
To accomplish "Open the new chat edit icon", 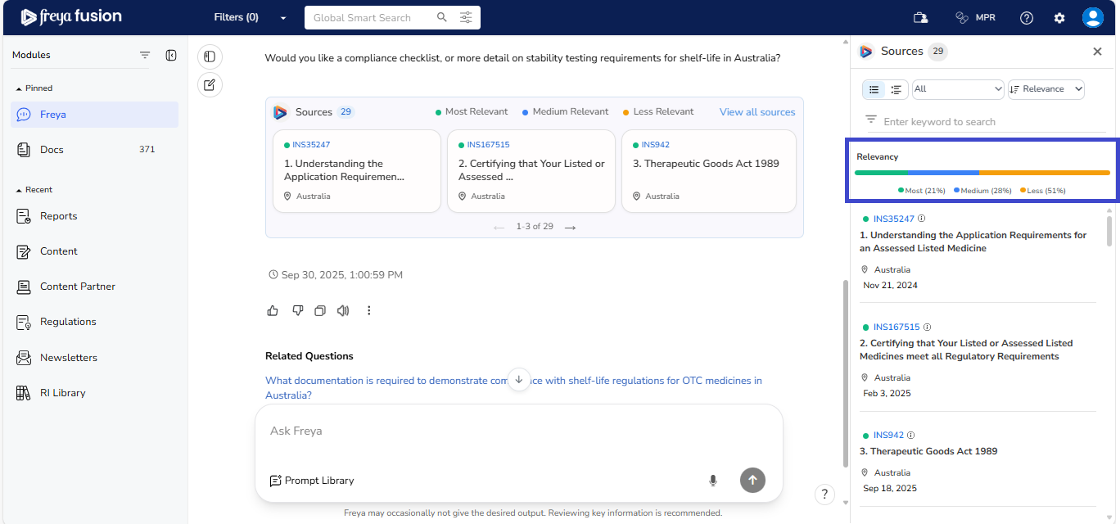I will pyautogui.click(x=210, y=84).
